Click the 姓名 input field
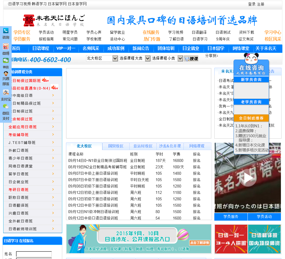This screenshot has width=285, height=259. click(34, 254)
